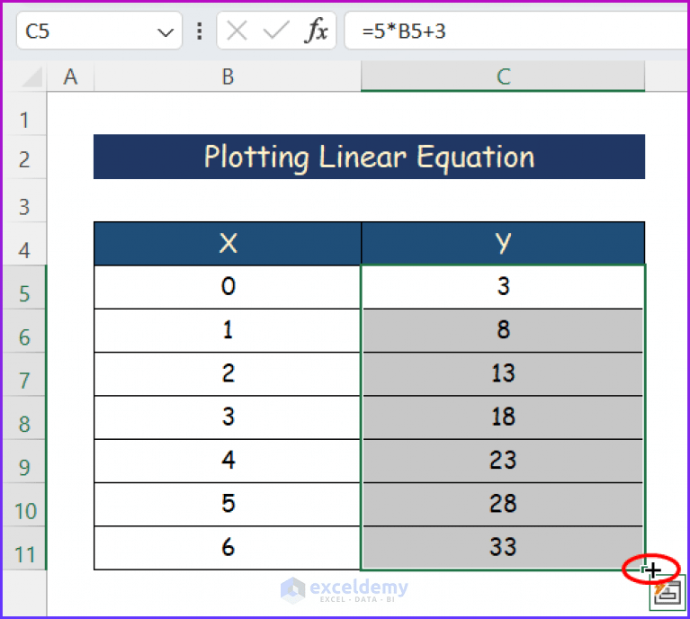Select cell C7 containing 13
Screen dimensions: 690x619
click(x=503, y=373)
